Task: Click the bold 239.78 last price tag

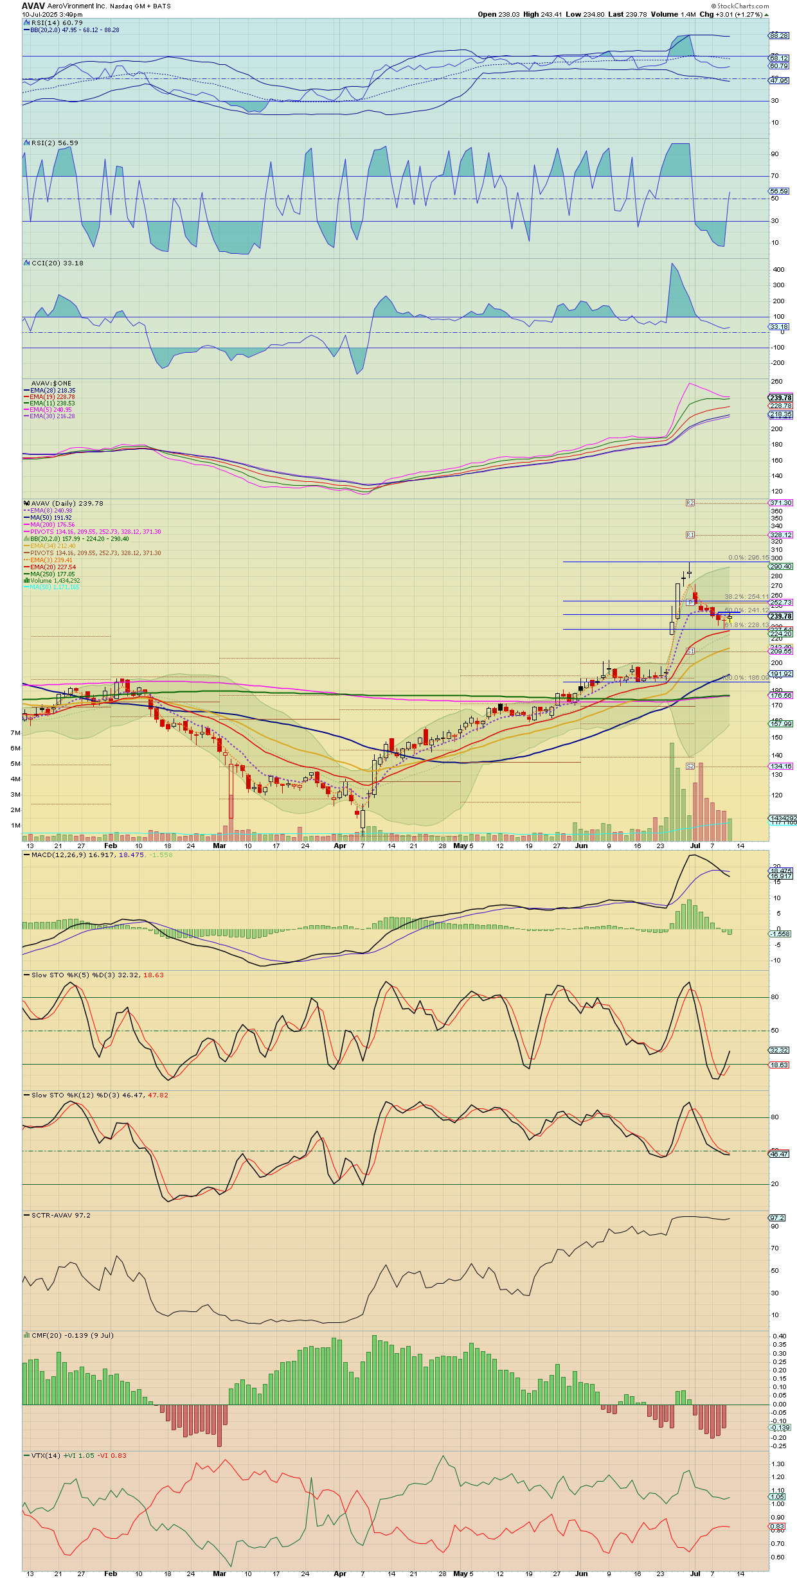Action: pos(781,616)
